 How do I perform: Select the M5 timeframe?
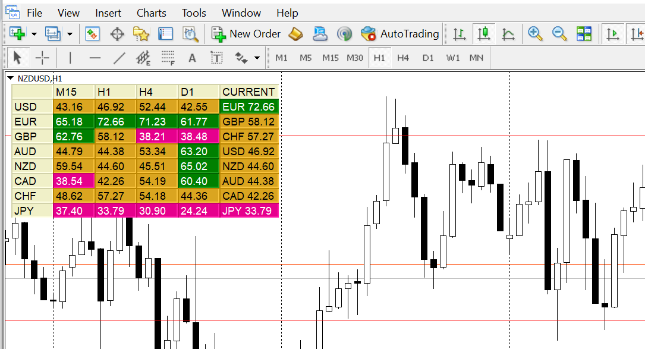tap(306, 58)
